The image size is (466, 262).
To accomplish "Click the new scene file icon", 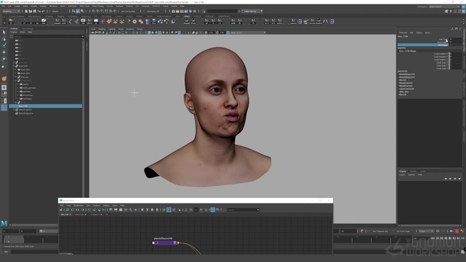I will (27, 11).
